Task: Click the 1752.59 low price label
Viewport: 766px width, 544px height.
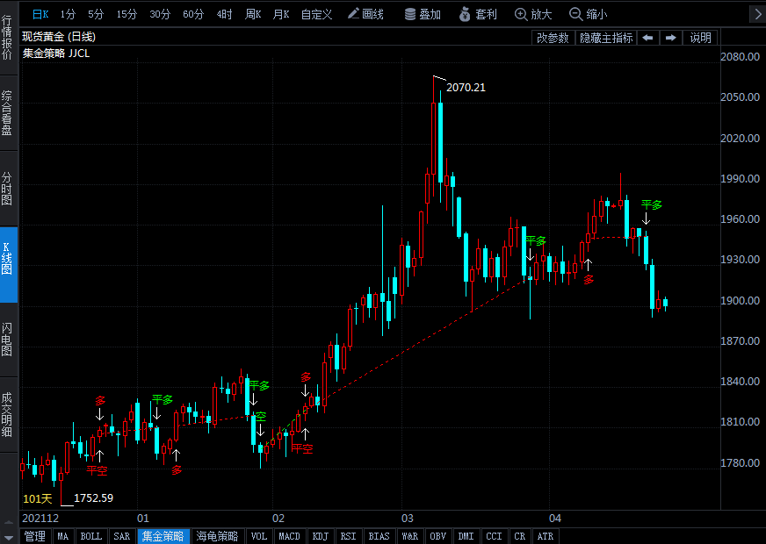Action: [93, 497]
